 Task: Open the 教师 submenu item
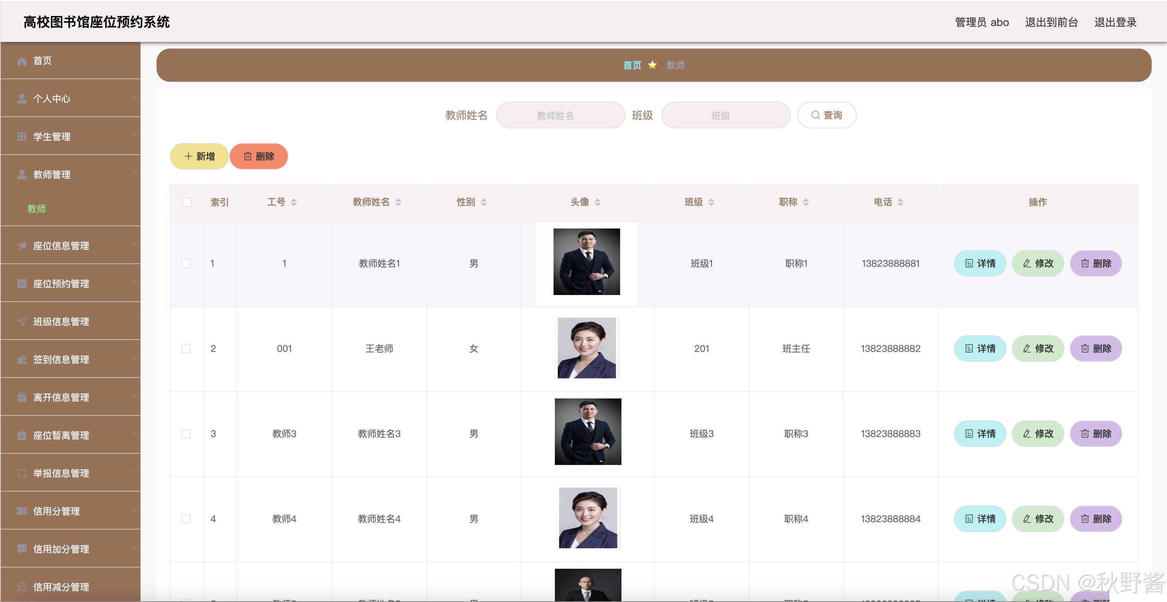[x=37, y=209]
